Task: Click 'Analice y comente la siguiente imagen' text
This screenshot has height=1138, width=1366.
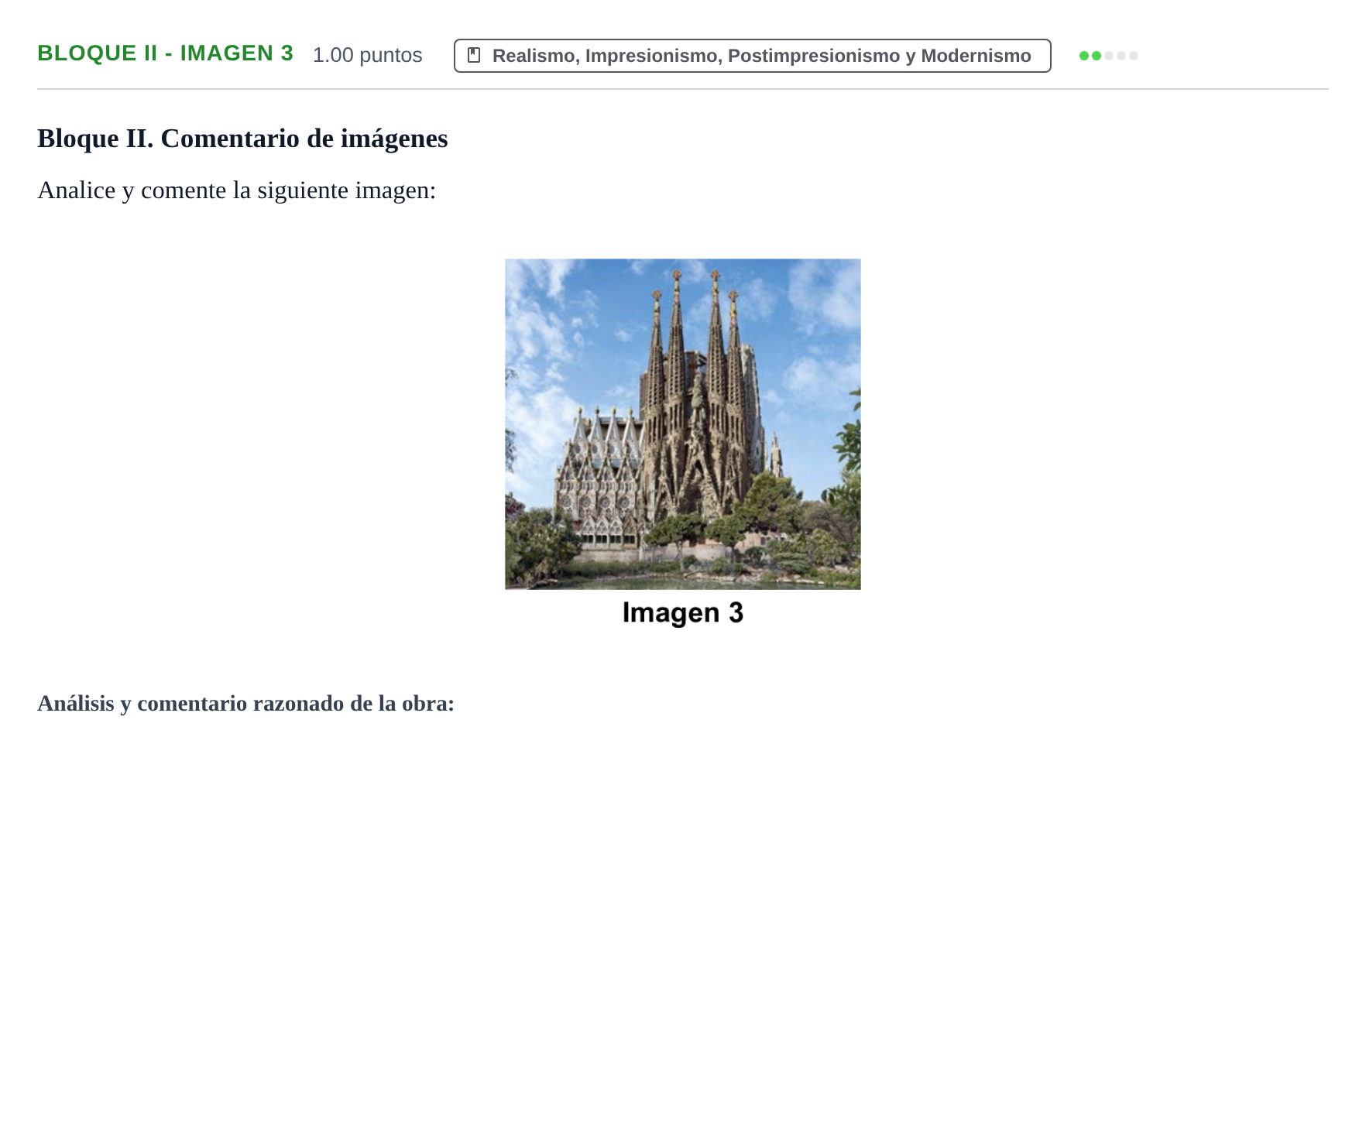Action: (236, 190)
